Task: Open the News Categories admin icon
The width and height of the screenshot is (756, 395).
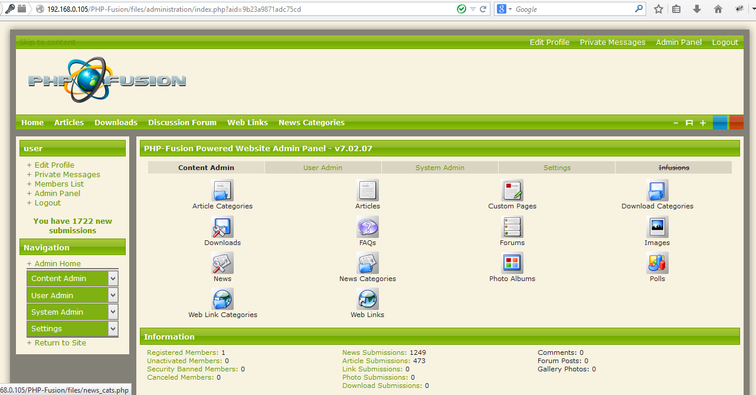Action: click(x=368, y=263)
